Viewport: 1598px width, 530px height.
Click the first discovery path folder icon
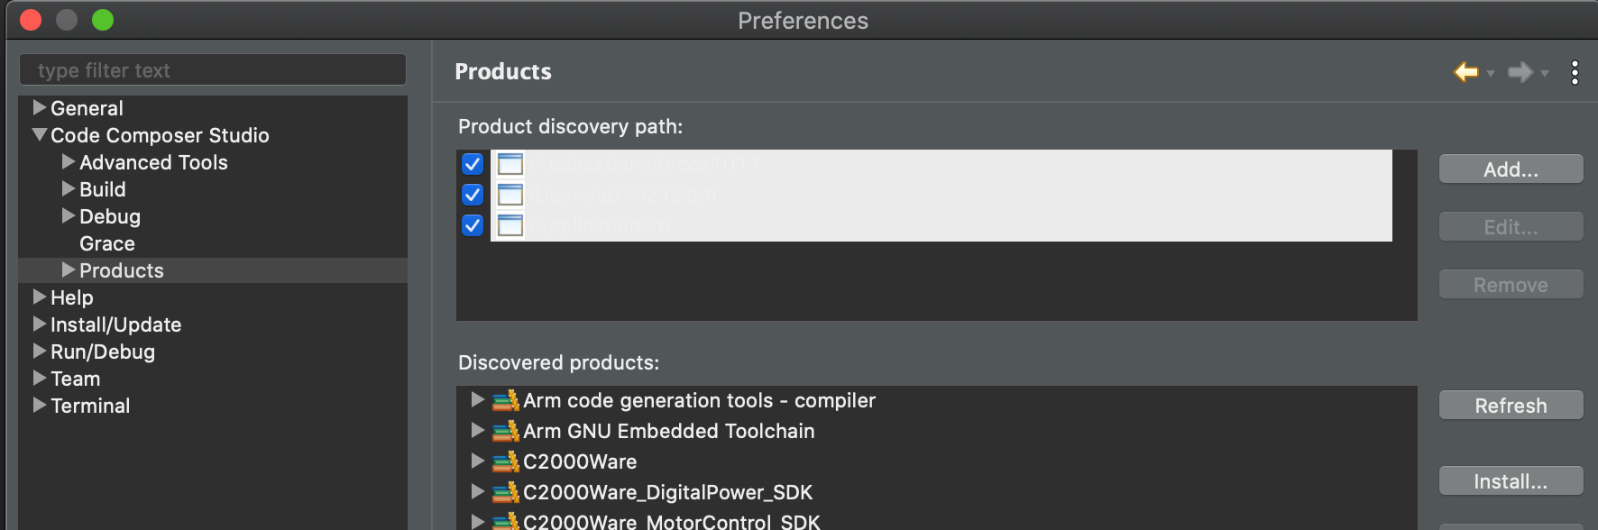click(x=510, y=164)
